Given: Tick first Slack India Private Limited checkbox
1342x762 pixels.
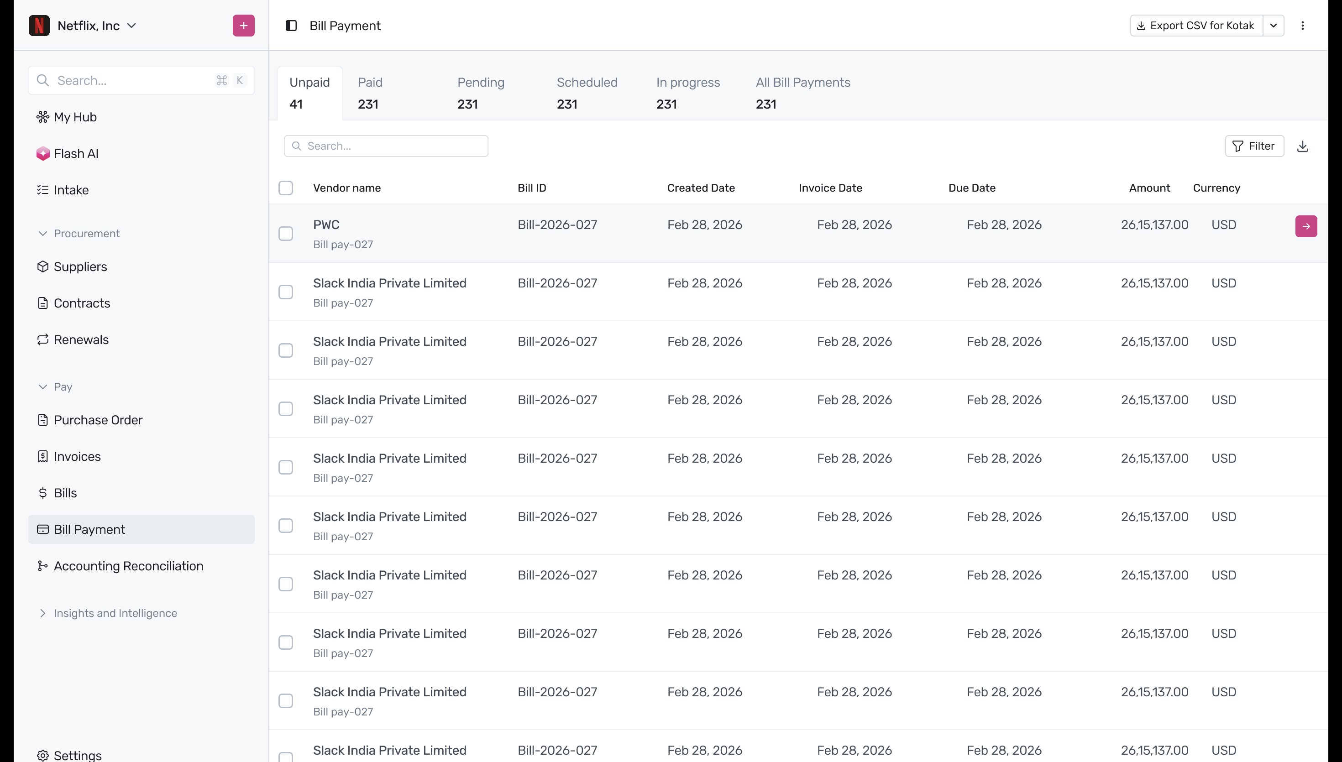Looking at the screenshot, I should pyautogui.click(x=285, y=292).
